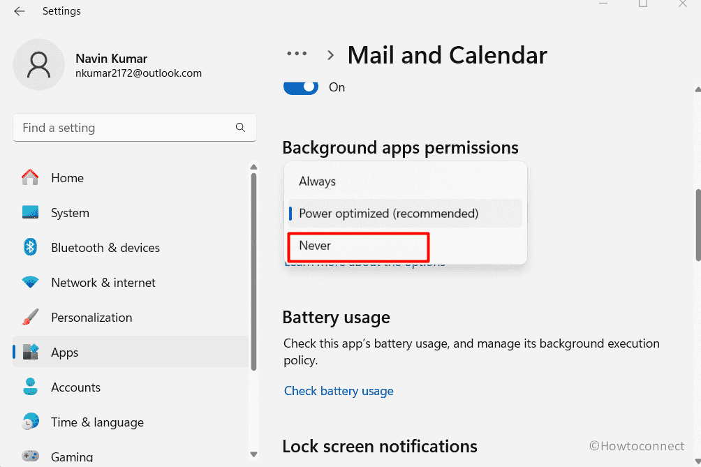The height and width of the screenshot is (467, 701).
Task: Click the Lock screen notifications heading
Action: pos(380,447)
